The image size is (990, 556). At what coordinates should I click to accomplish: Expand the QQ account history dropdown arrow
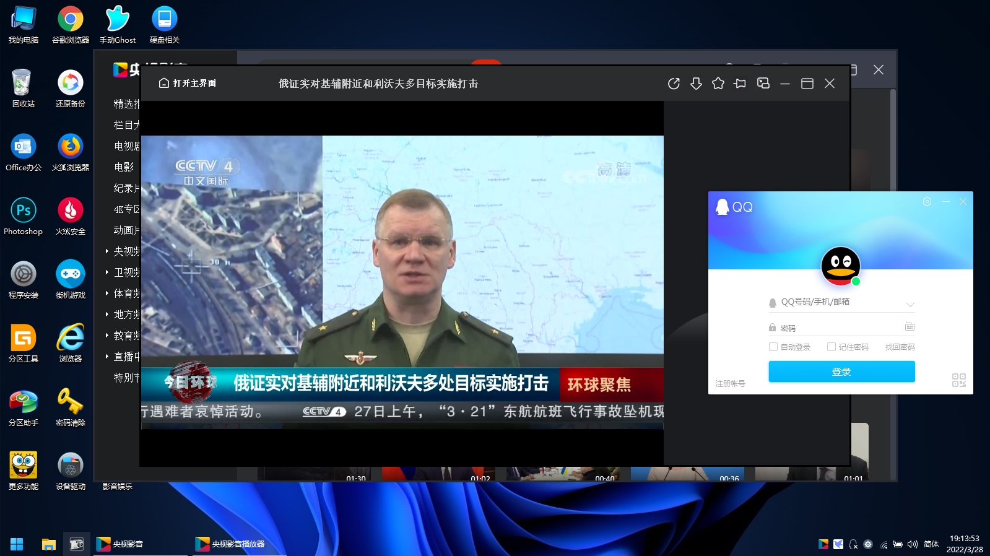(x=910, y=304)
